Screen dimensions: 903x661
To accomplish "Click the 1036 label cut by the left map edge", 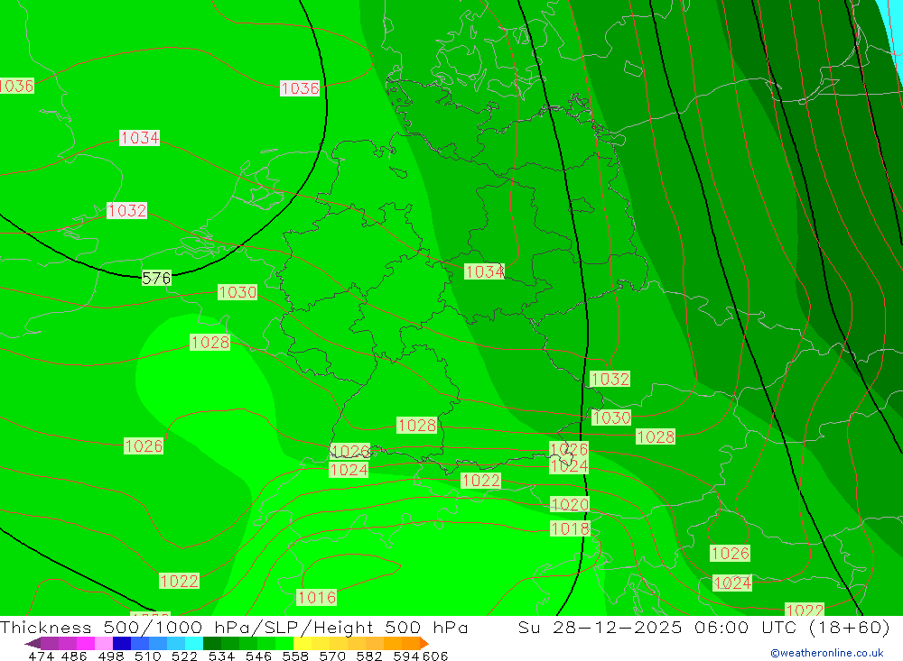I will tap(16, 86).
